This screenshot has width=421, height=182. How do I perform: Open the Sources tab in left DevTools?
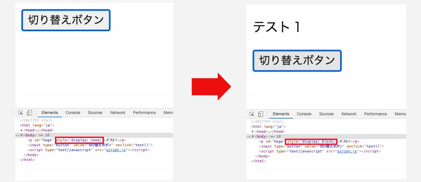tap(95, 113)
